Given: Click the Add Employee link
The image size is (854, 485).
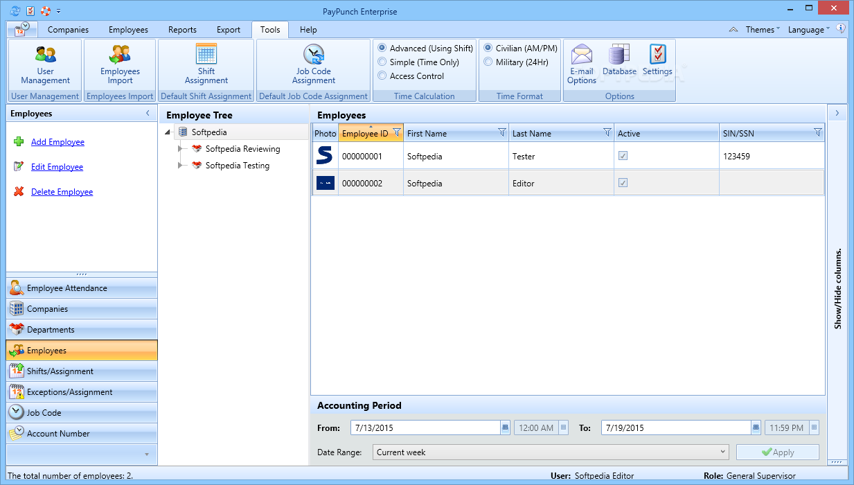Looking at the screenshot, I should 57,142.
